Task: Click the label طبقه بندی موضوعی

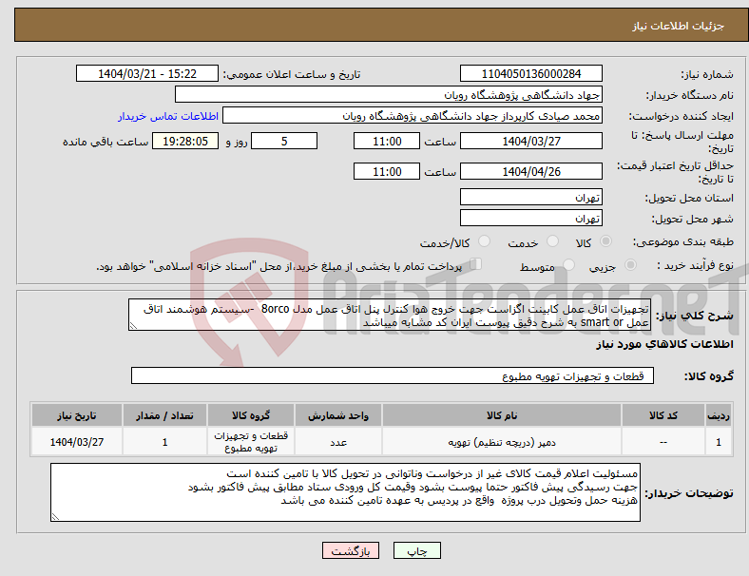Action: [683, 242]
